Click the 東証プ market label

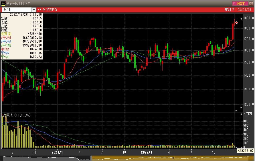coord(230,10)
